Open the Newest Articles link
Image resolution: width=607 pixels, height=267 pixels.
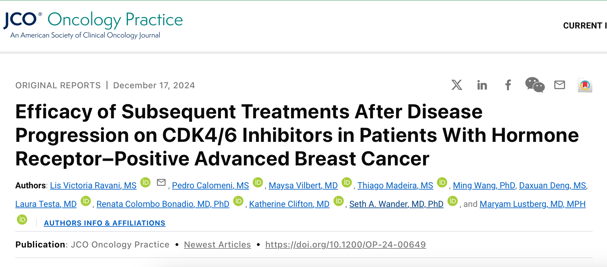(217, 245)
